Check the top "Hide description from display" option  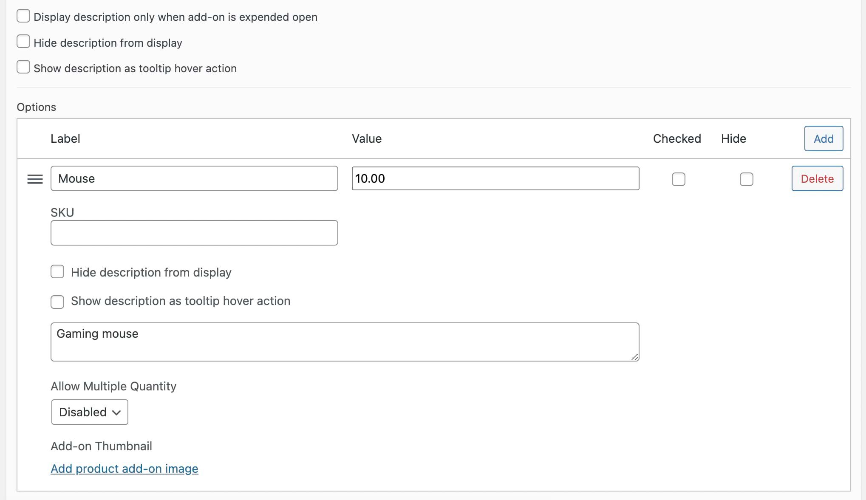click(23, 41)
